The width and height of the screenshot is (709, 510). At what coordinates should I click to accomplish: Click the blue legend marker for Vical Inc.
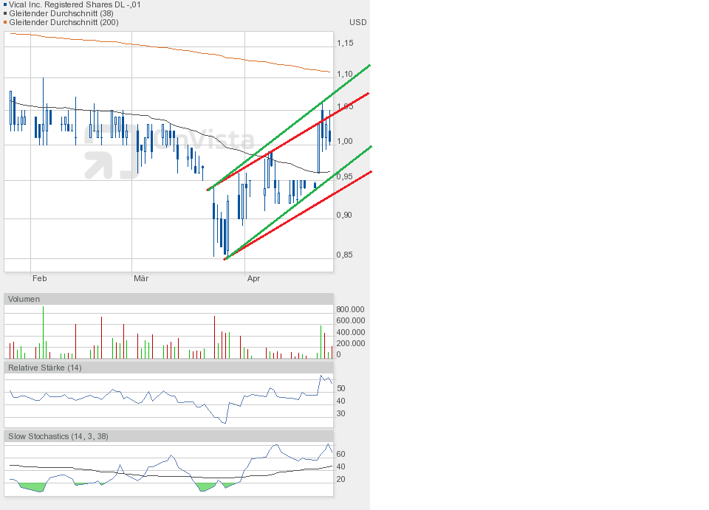click(5, 5)
